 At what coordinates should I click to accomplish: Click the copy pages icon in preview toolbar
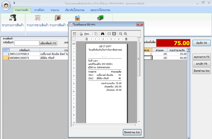pos(96,34)
